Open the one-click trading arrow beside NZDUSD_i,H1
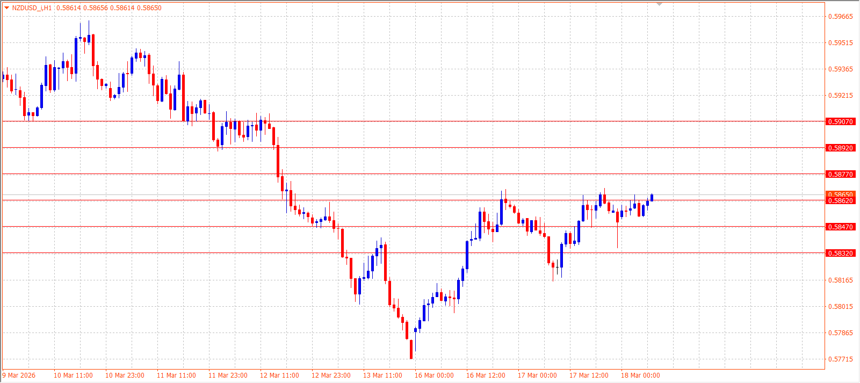 6,8
